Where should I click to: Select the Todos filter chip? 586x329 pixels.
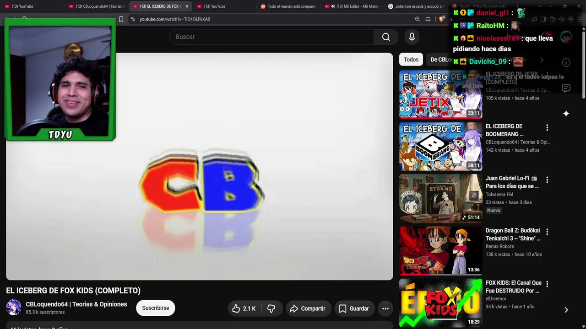pos(411,60)
